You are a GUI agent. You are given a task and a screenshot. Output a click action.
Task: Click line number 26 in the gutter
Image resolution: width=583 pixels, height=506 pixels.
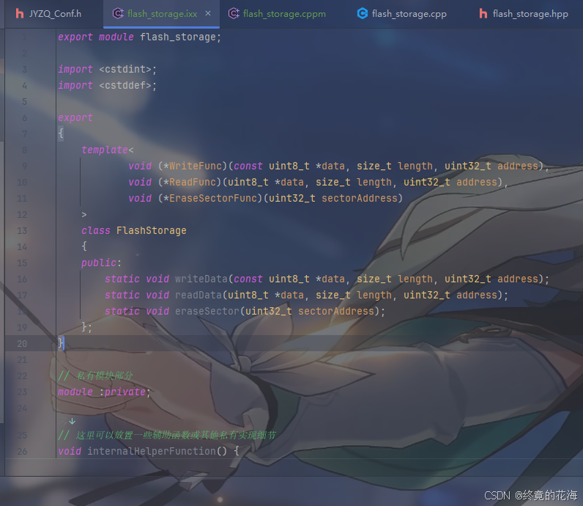22,452
